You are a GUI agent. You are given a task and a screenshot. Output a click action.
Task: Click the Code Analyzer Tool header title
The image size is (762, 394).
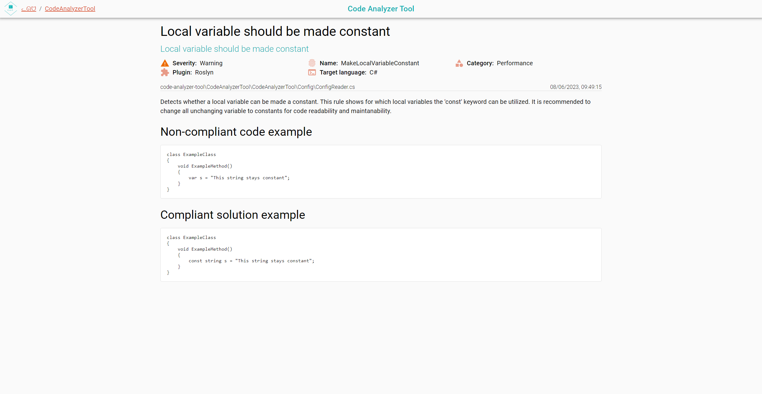[381, 9]
